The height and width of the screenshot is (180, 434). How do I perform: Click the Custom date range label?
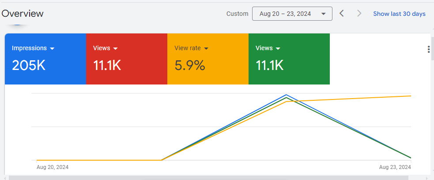click(x=237, y=14)
